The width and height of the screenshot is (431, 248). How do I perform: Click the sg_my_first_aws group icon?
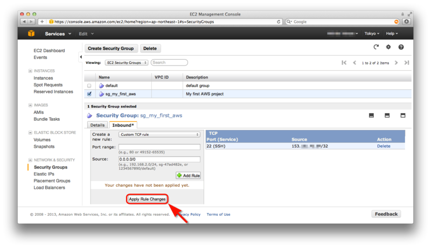coord(101,94)
